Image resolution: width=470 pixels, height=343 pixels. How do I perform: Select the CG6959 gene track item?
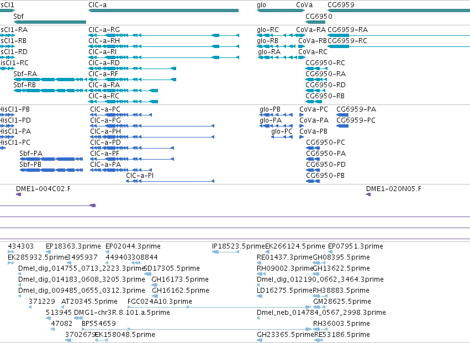(x=399, y=10)
